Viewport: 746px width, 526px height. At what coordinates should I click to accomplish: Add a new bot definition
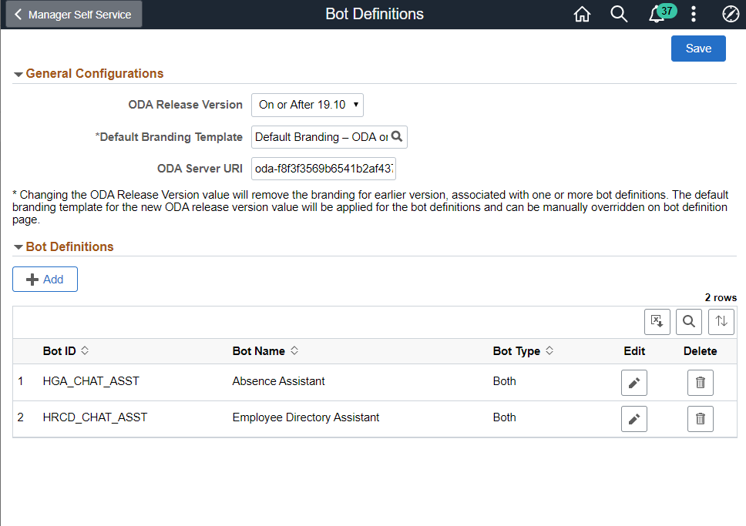click(x=45, y=279)
